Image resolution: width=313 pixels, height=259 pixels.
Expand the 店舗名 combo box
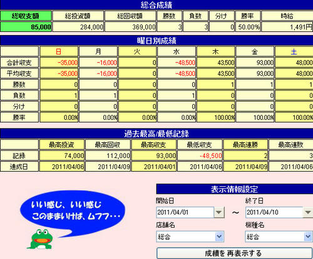[x=219, y=236]
